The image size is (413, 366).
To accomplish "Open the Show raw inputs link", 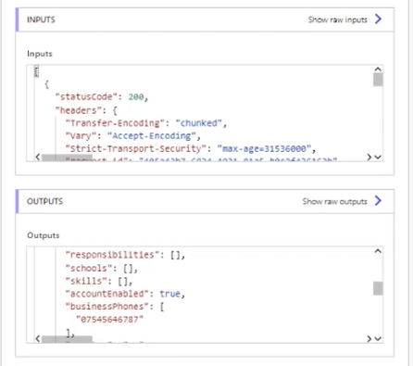I will (338, 19).
